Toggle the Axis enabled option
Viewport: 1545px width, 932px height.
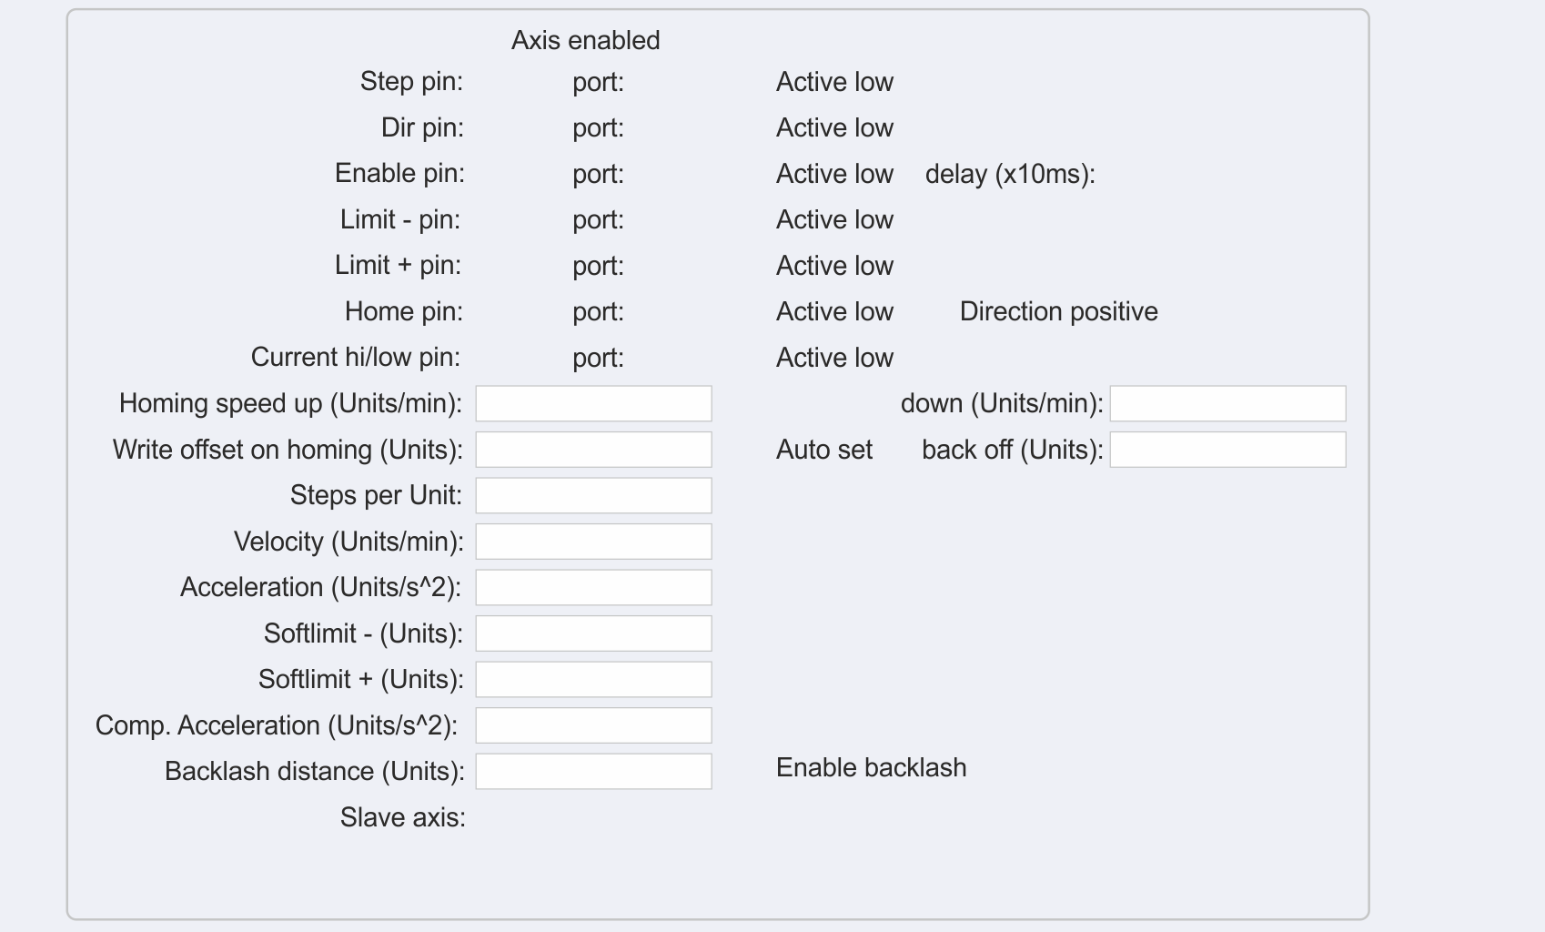(x=585, y=40)
